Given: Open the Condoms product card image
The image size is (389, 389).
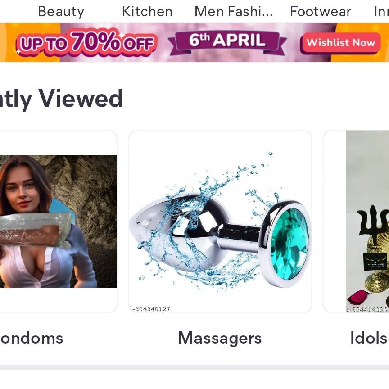Looking at the screenshot, I should coord(58,222).
